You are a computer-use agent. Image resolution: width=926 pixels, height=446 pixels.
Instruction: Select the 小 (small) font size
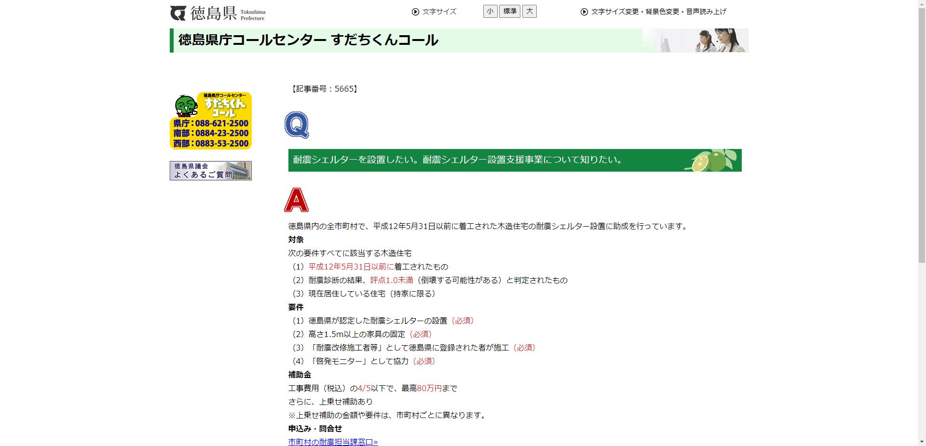(x=490, y=11)
